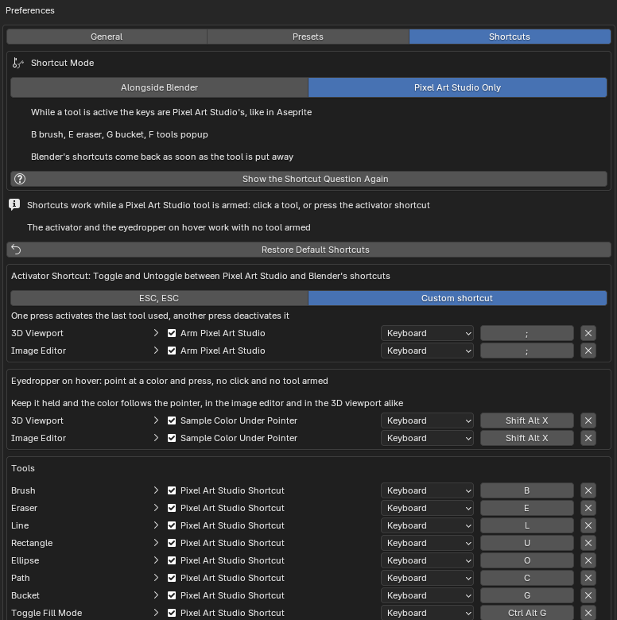The width and height of the screenshot is (617, 620).
Task: Select Alongside Blender shortcut mode
Action: 159,87
